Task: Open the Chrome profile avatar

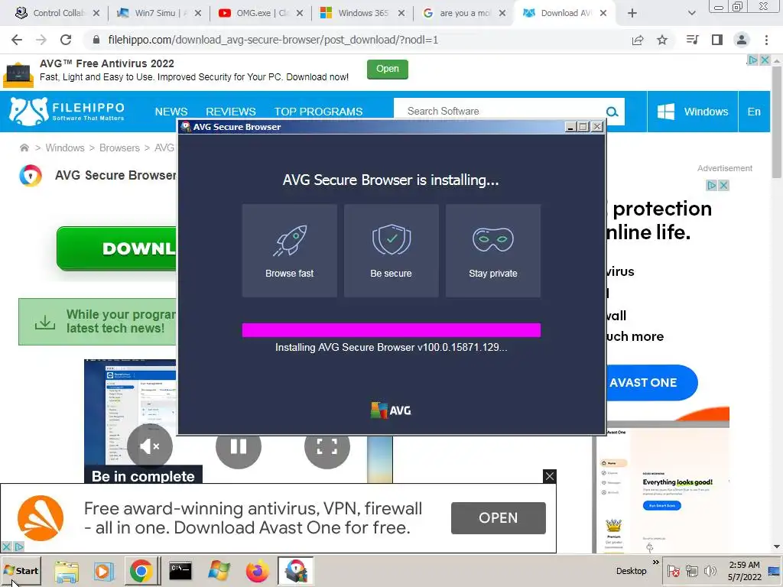Action: 742,40
